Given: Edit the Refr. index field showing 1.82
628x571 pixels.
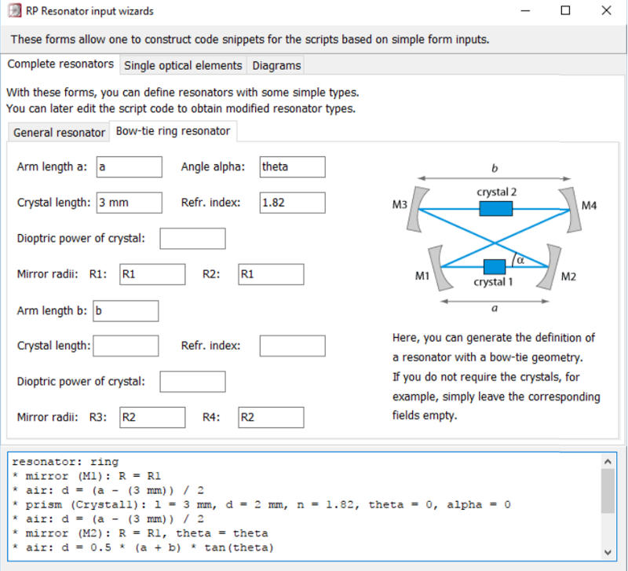Looking at the screenshot, I should point(292,203).
